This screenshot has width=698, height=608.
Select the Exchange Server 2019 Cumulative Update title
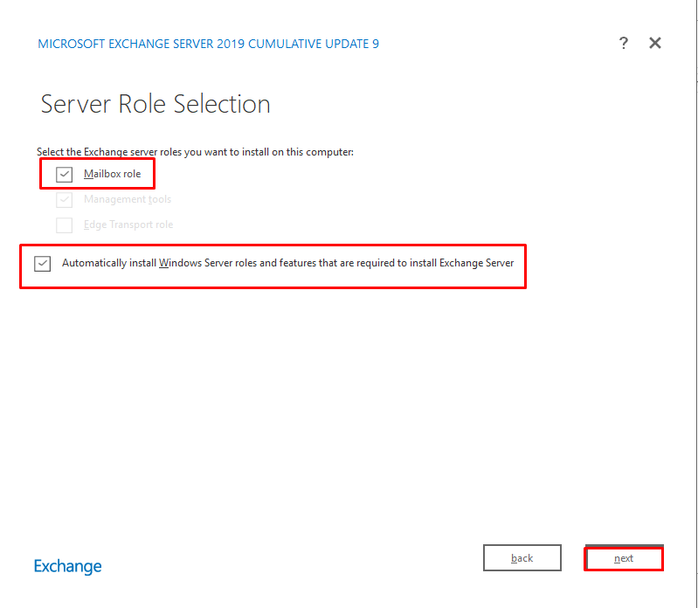(208, 44)
